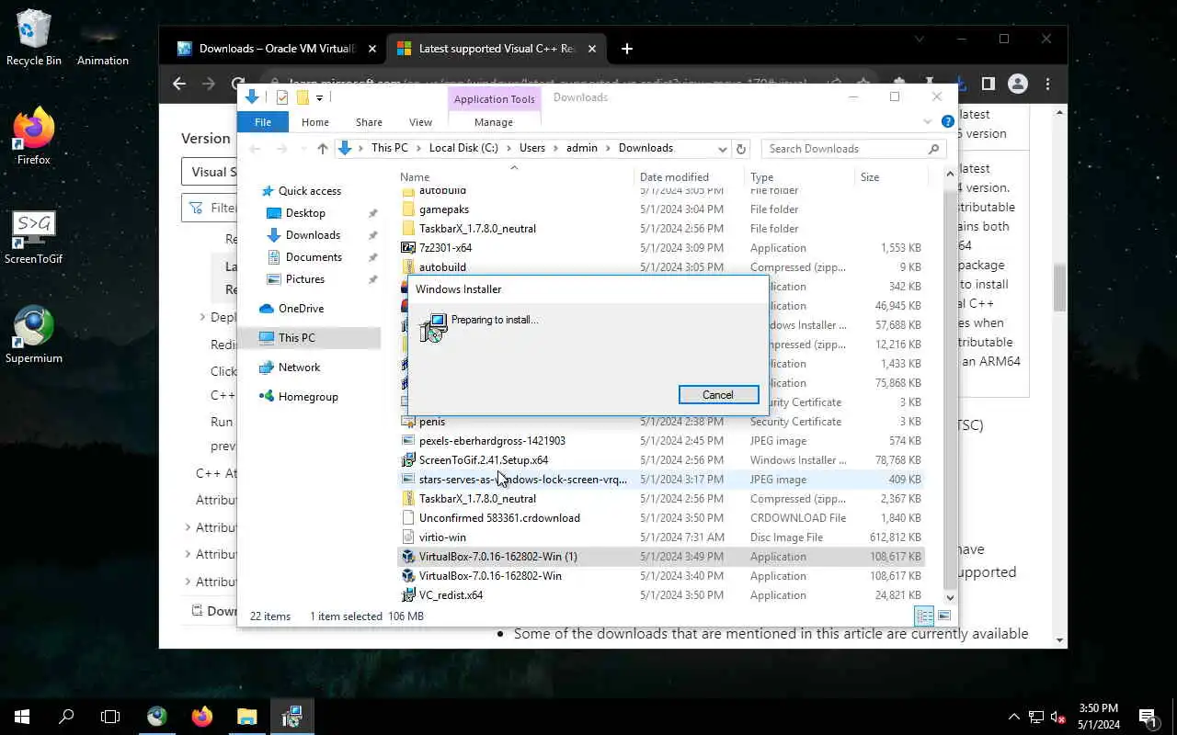Open the Manage ribbon tab
The height and width of the screenshot is (735, 1177).
click(494, 122)
